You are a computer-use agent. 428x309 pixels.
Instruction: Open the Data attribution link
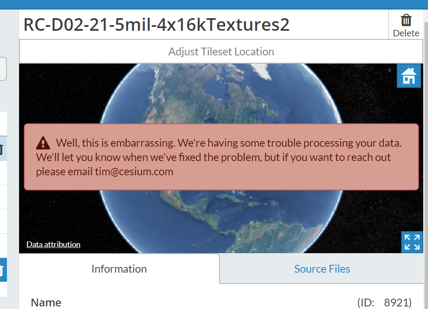pyautogui.click(x=53, y=244)
